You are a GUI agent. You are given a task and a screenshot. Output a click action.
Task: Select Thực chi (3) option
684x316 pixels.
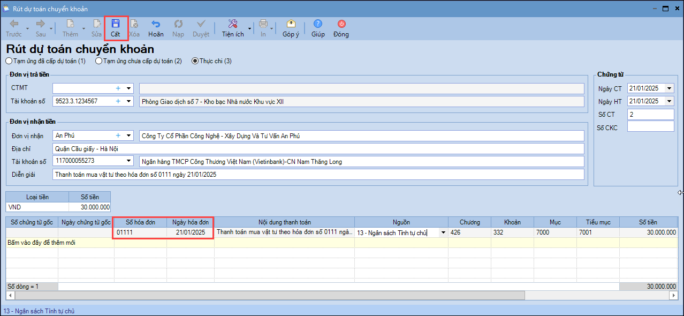211,61
